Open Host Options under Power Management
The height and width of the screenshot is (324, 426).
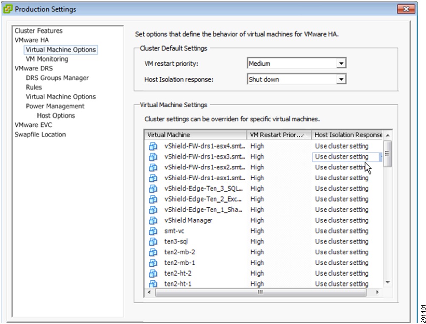[56, 115]
